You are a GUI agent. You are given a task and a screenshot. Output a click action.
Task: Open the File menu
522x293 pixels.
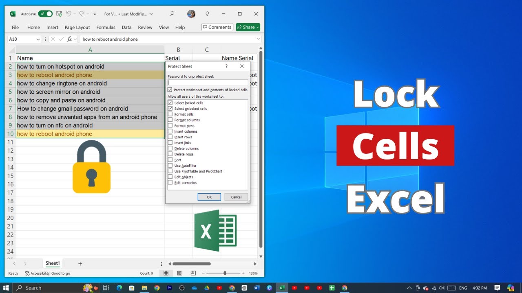pos(15,27)
